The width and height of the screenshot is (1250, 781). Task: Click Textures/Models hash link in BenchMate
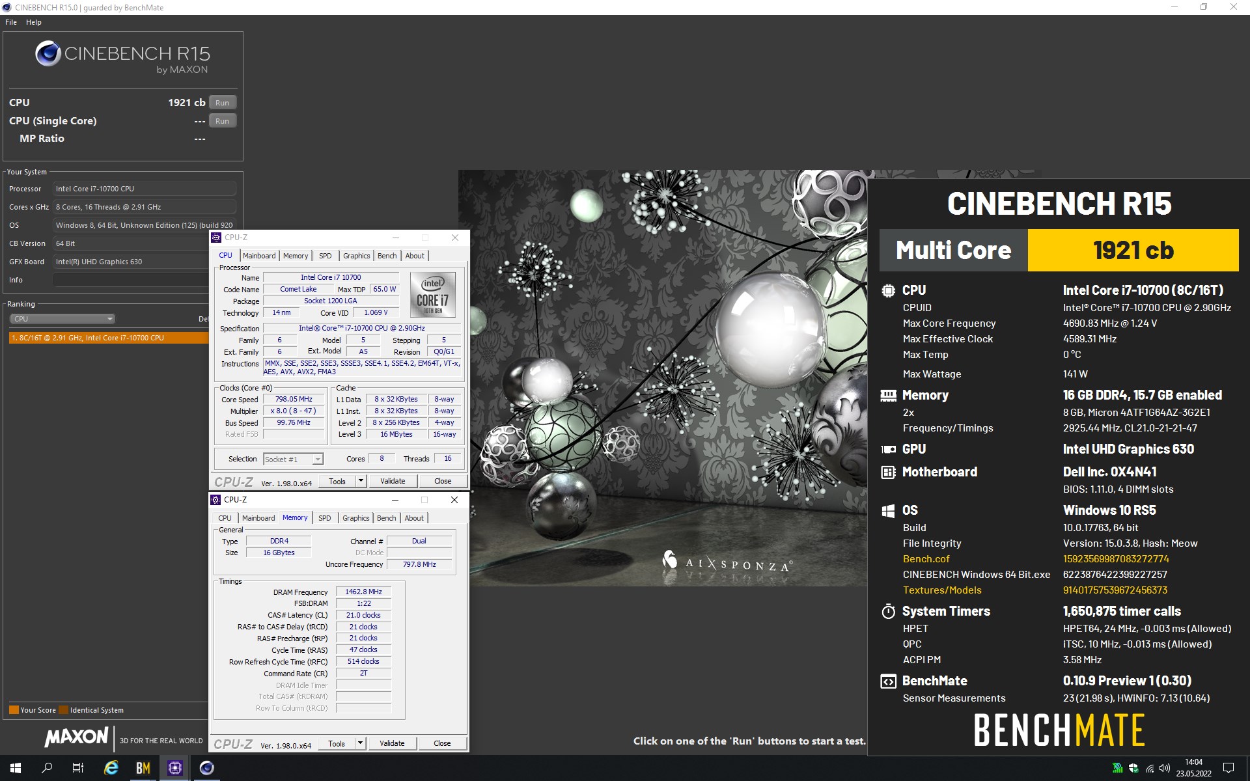point(1115,590)
